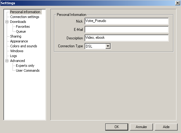Collapse the Advanced tree node

coord(7,61)
